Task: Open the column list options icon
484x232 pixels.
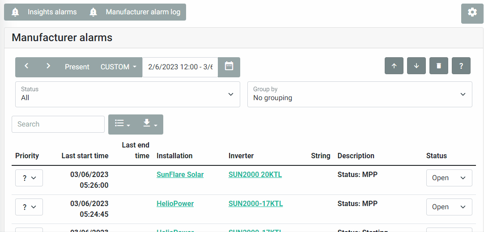Action: 122,124
